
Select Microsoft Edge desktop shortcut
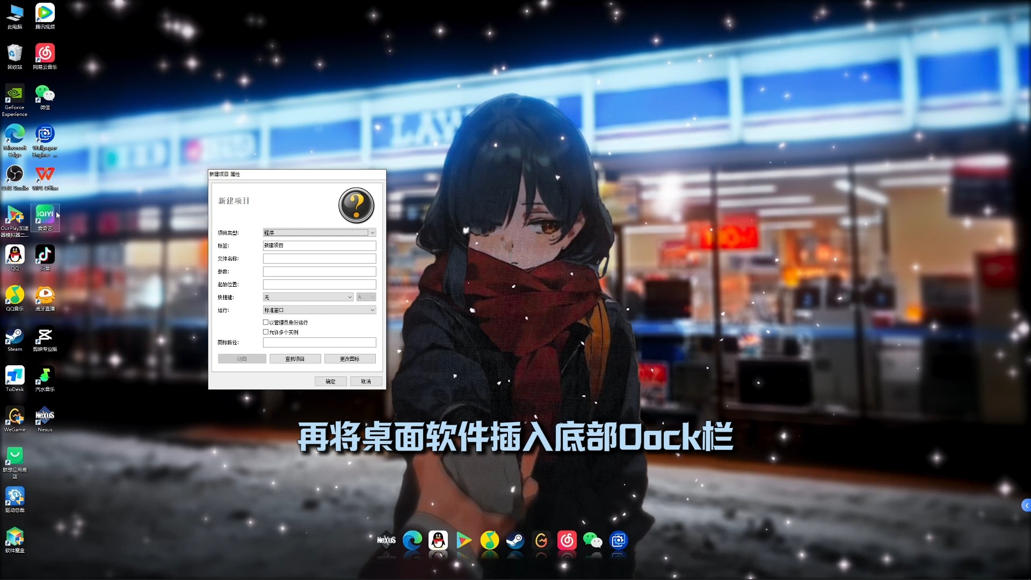coord(15,141)
